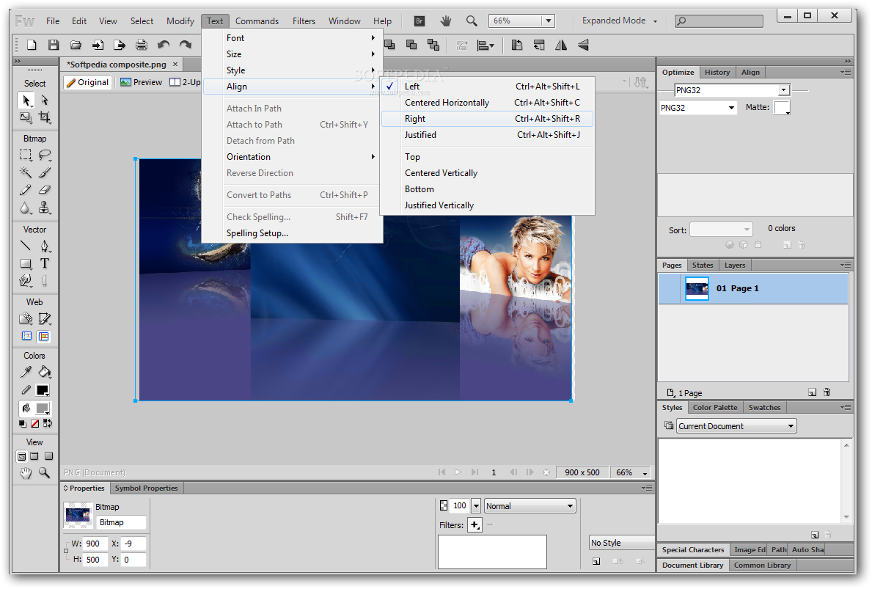The width and height of the screenshot is (872, 589).
Task: Switch to Standard Screen mode
Action: (21, 456)
